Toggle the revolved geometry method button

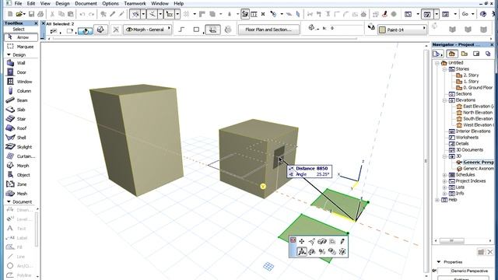click(x=228, y=30)
